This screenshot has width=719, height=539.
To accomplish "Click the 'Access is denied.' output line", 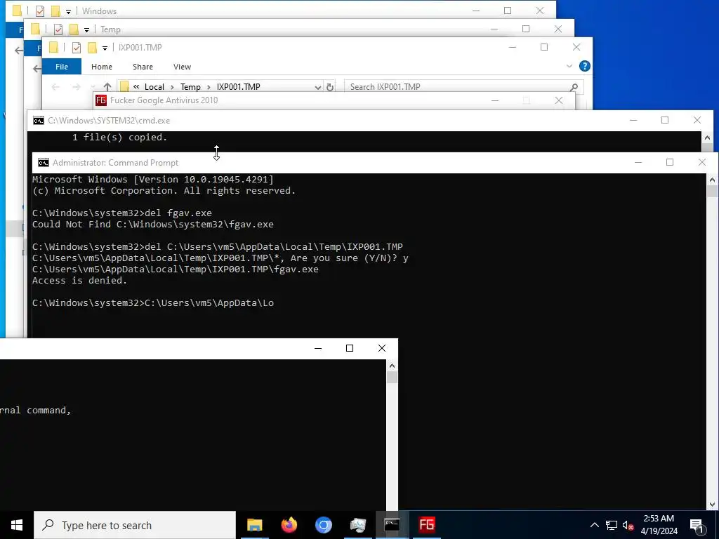I will click(80, 281).
